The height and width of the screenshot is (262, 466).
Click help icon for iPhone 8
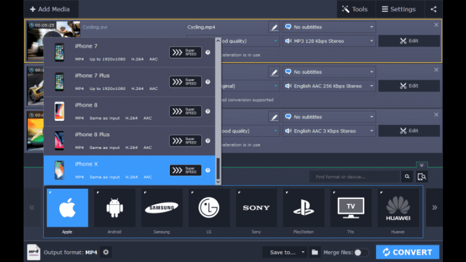click(208, 111)
